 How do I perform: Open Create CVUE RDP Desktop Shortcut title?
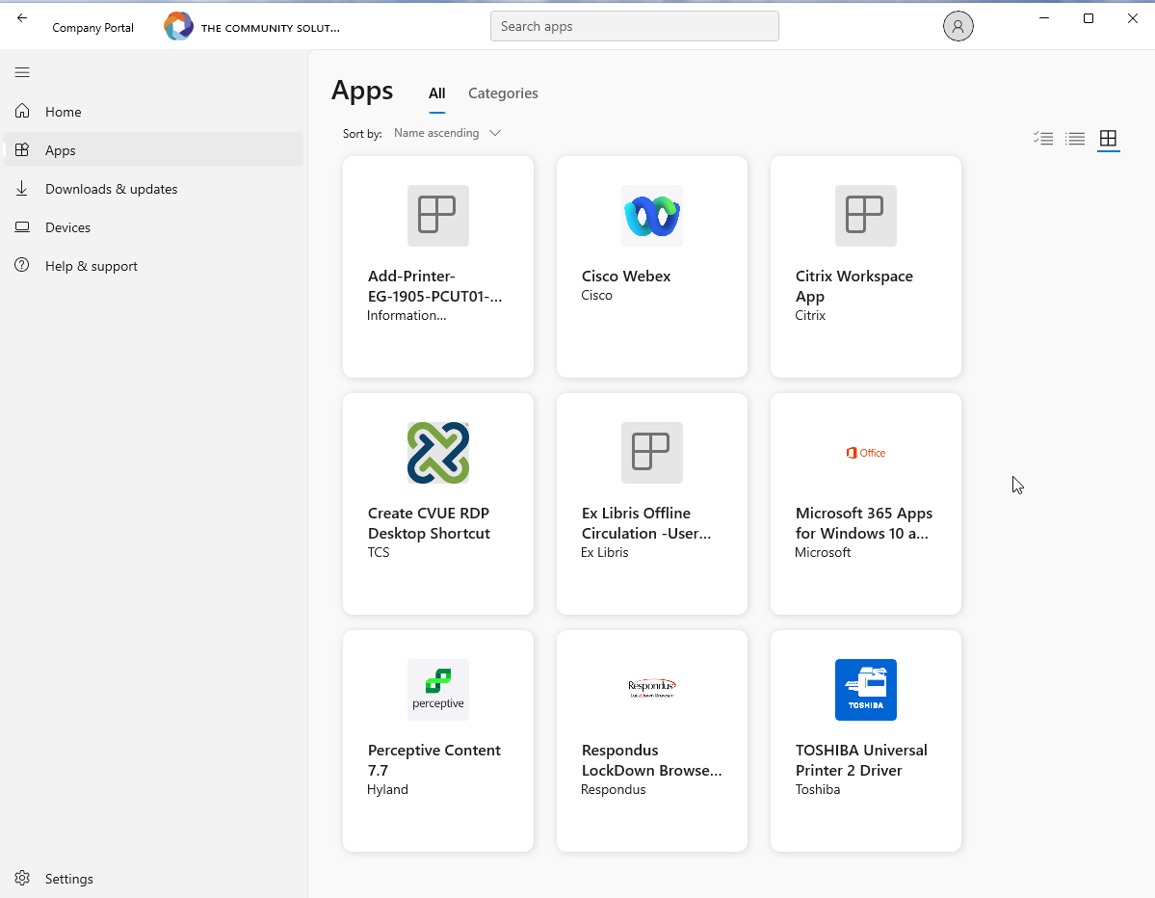click(429, 523)
